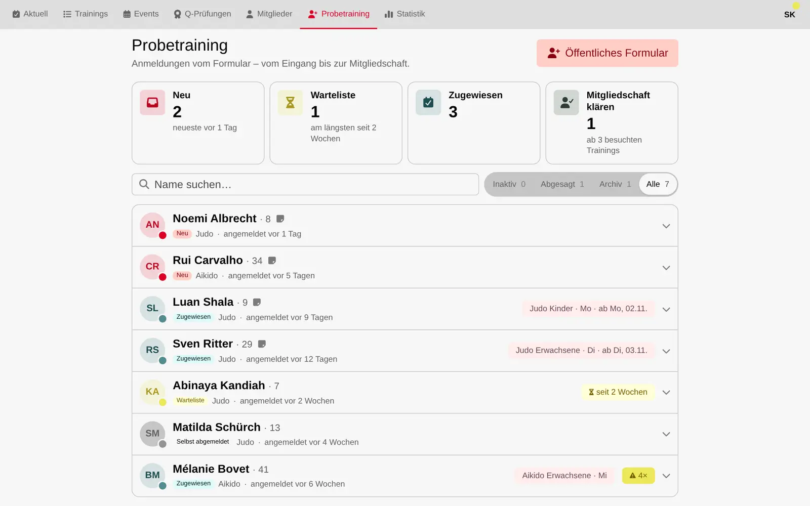The height and width of the screenshot is (506, 810).
Task: Click the CR avatar of Rui Carvalho
Action: point(152,267)
